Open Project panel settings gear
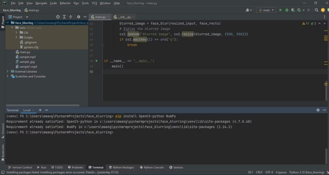 pos(79,17)
